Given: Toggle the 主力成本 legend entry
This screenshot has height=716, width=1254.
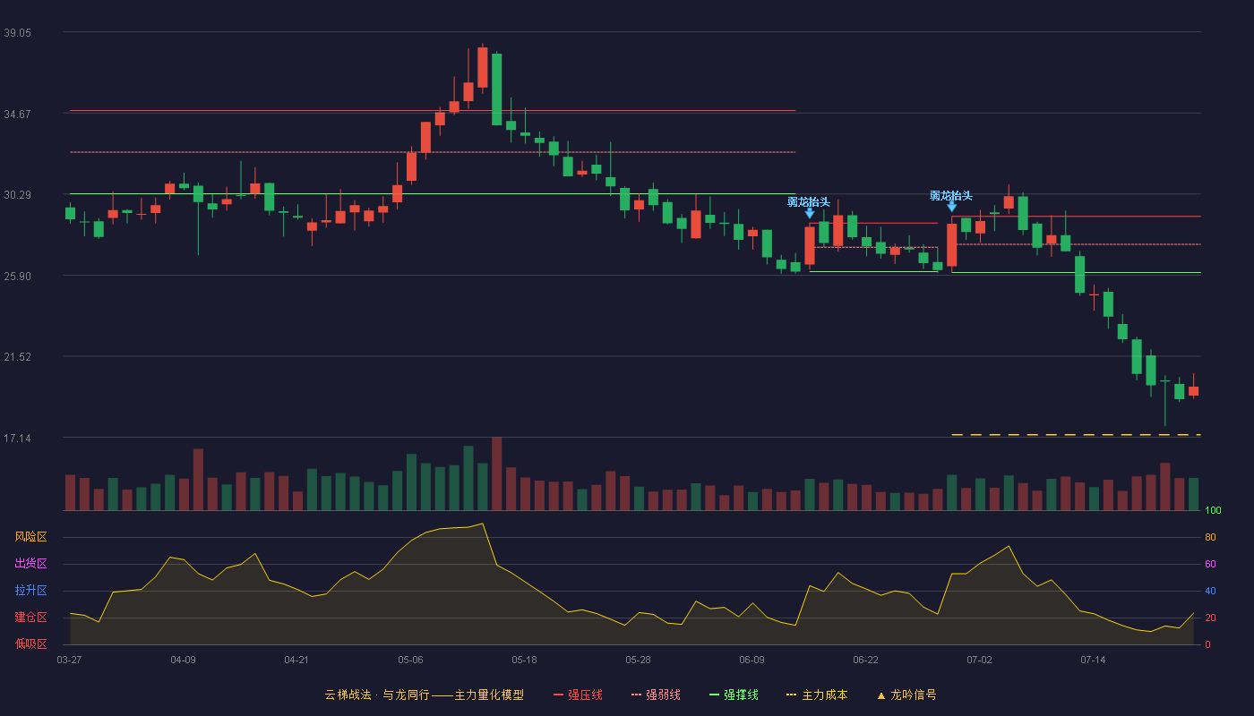Looking at the screenshot, I should click(817, 695).
